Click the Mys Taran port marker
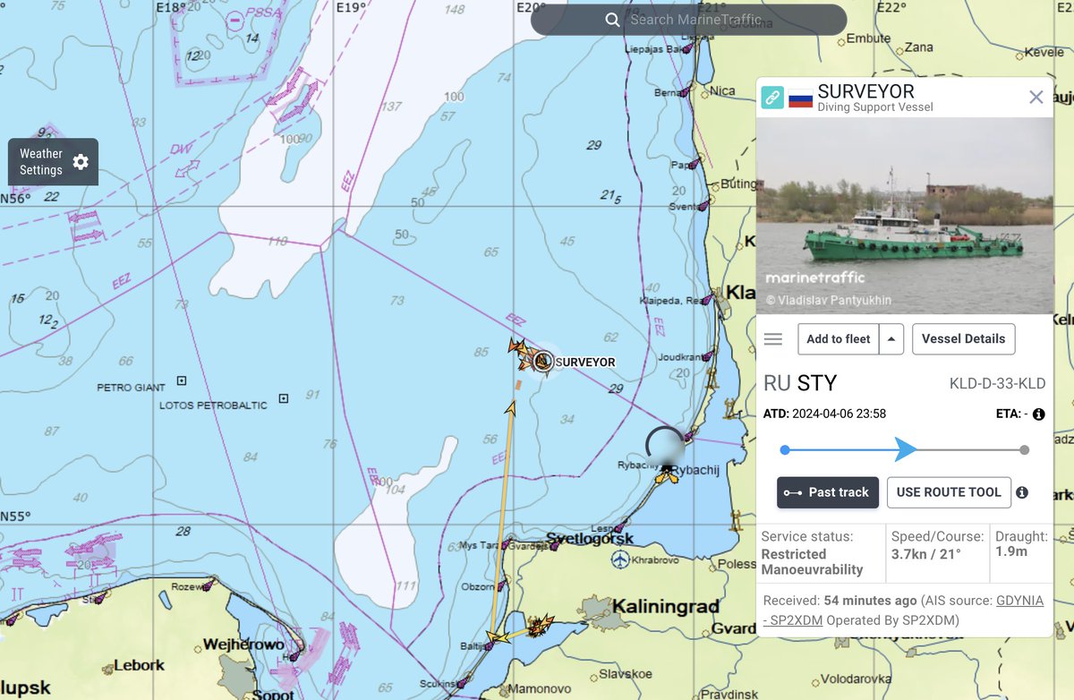Viewport: 1074px width, 700px height. tap(507, 543)
